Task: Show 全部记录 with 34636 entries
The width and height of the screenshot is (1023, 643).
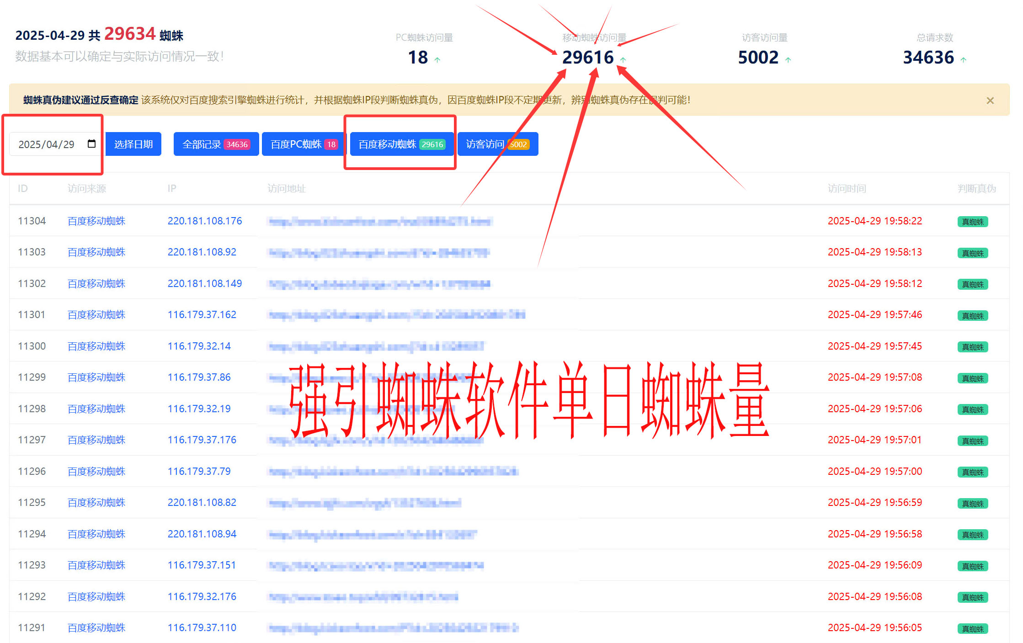Action: point(216,144)
